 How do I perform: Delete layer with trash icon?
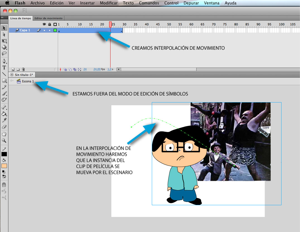(x=23, y=70)
